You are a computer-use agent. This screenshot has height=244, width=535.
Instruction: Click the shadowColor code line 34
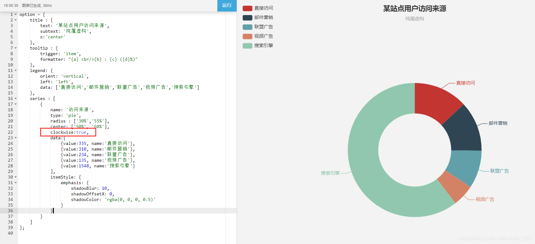[x=113, y=199]
